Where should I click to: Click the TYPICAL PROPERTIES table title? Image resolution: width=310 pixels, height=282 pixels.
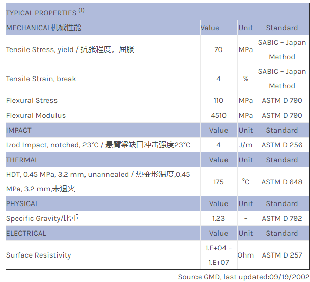pos(41,13)
